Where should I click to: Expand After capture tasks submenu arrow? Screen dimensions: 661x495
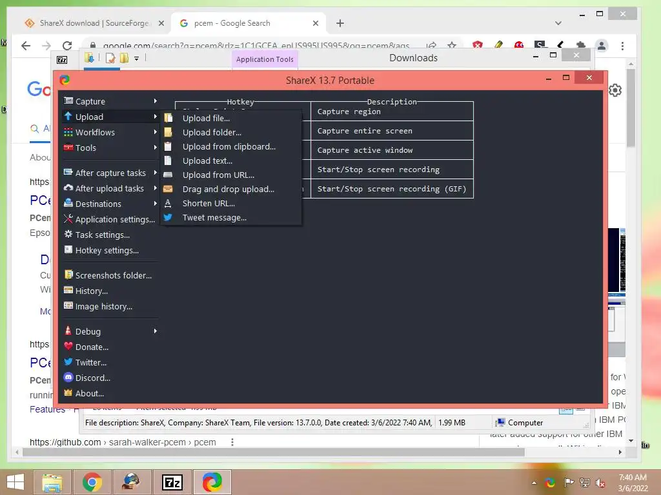155,173
